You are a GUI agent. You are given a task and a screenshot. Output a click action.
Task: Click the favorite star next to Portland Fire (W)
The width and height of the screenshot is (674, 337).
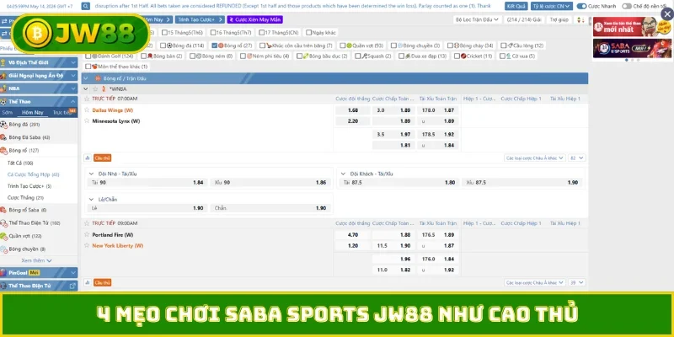point(87,235)
